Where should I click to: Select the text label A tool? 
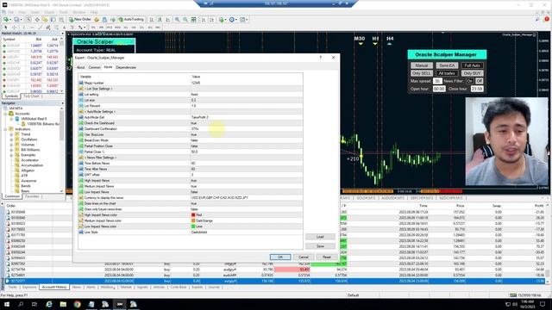(x=64, y=27)
